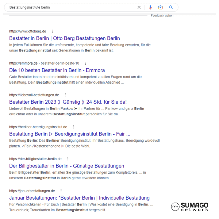Click the snippet beginning 'Gute Bestatter:innen beraten einfühlsam'
The image size is (219, 219).
[76, 80]
